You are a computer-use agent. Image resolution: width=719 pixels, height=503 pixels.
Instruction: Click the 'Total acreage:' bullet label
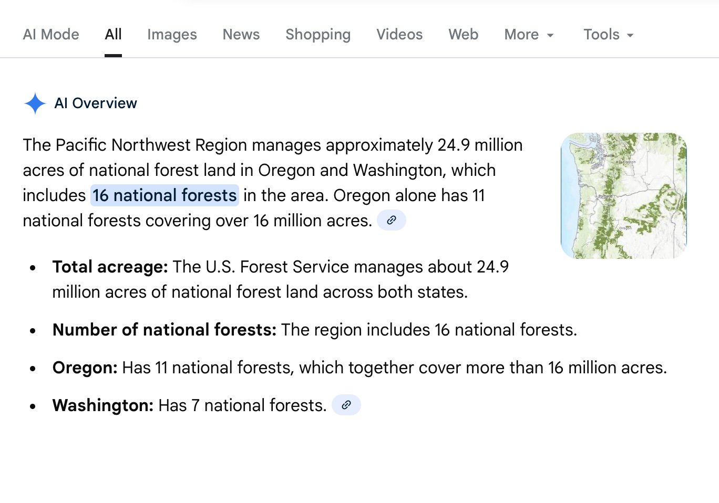click(110, 267)
